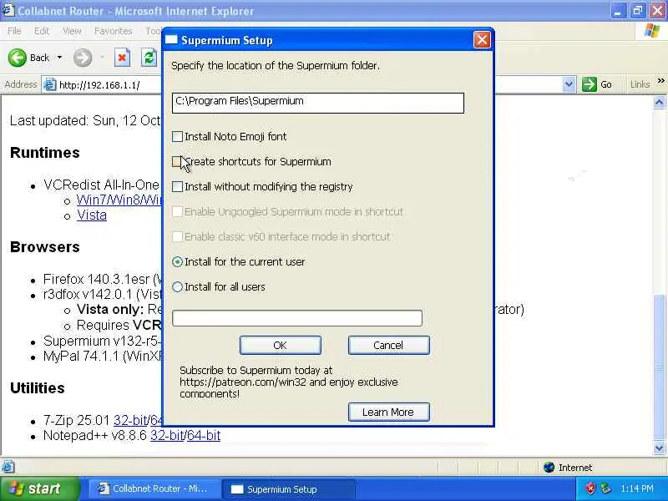Open the Vista VCRedist link
Image resolution: width=668 pixels, height=501 pixels.
[x=92, y=215]
